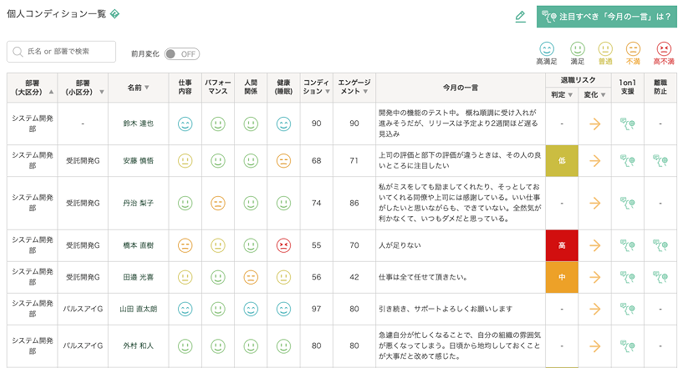Click 安藤 慎悟's orange 健康 face icon
682x368 pixels.
coord(283,161)
